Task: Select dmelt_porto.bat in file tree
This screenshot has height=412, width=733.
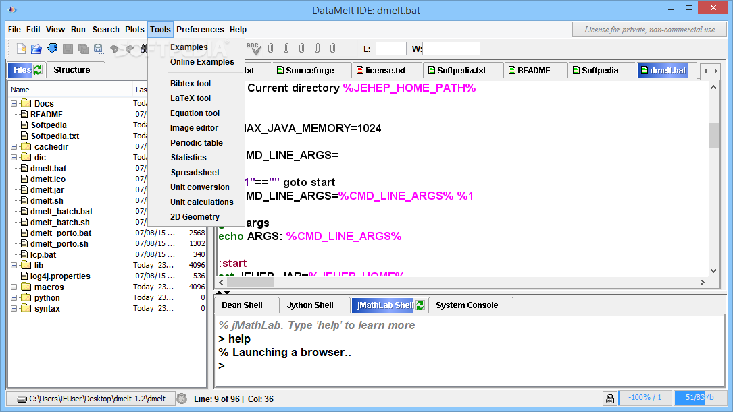Action: coord(61,233)
